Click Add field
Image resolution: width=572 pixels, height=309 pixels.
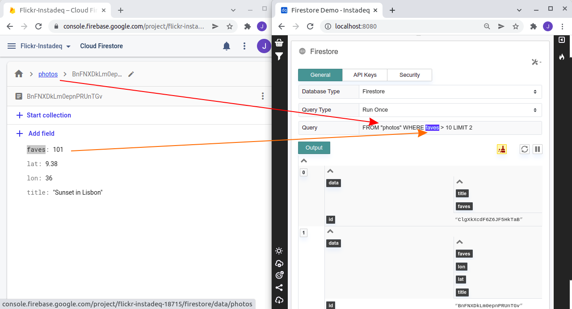click(x=35, y=134)
